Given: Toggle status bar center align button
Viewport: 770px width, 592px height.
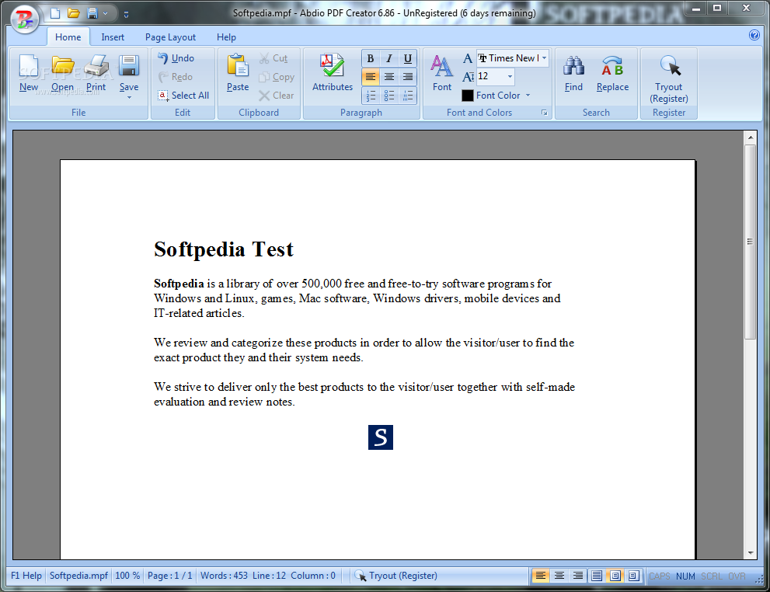Looking at the screenshot, I should pyautogui.click(x=559, y=576).
